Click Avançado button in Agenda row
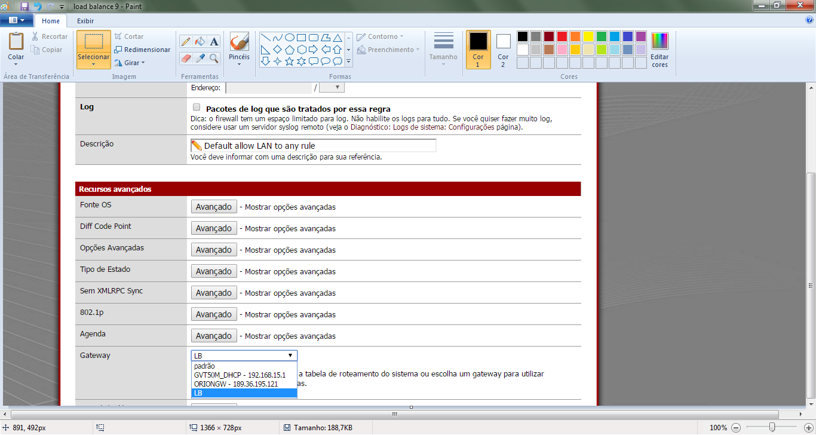Viewport: 816px width, 435px height. [x=214, y=336]
